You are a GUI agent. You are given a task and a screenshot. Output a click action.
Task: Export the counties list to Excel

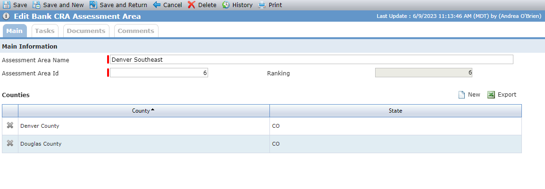click(502, 94)
